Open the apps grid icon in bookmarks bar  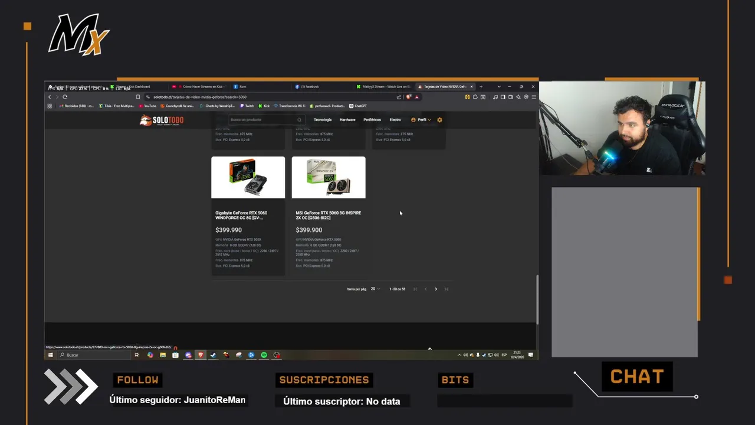(50, 106)
